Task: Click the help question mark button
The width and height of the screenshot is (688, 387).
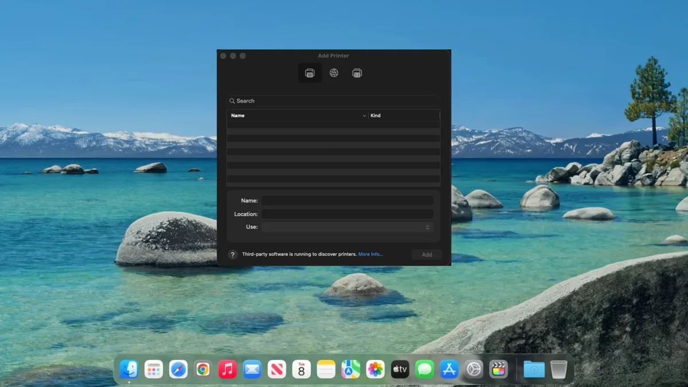Action: pyautogui.click(x=232, y=255)
